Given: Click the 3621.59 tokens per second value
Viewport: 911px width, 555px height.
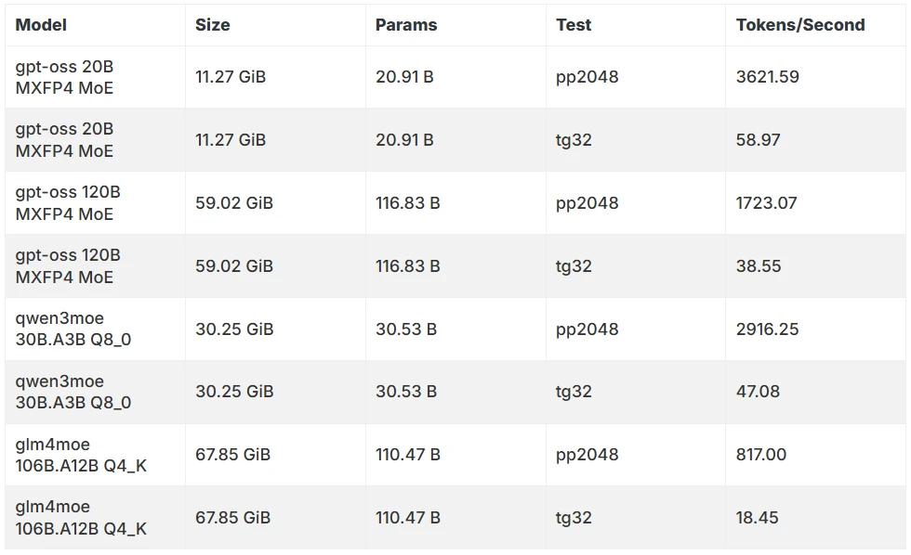Looking at the screenshot, I should tap(767, 77).
